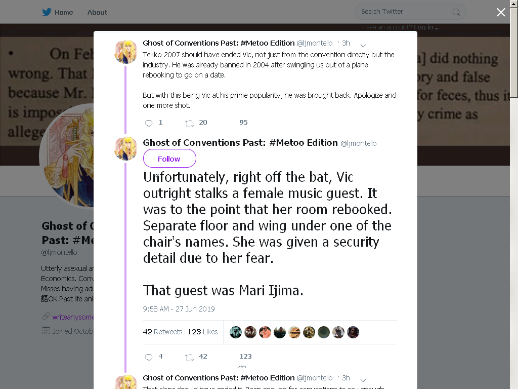518x389 pixels.
Task: Follow Ghost of Conventions Past
Action: [x=169, y=159]
